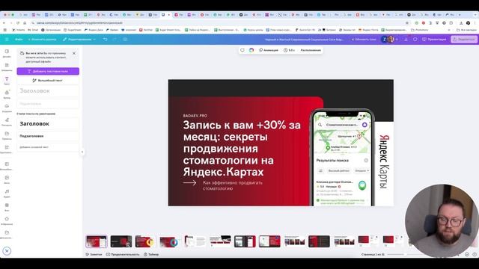Add the bold Heading text style
Viewport: 479px width, 269px height.
coord(48,124)
